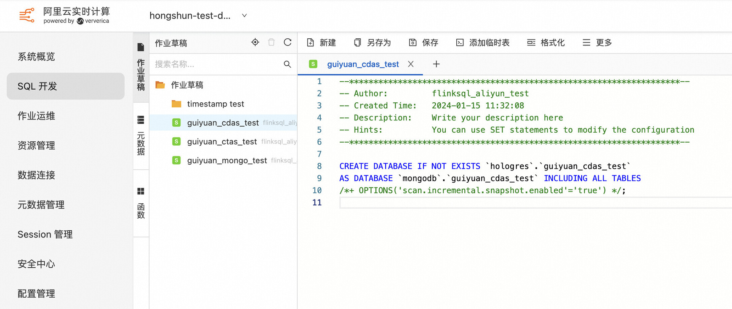Click the trash delete icon in 作业草稿 header
Image resolution: width=732 pixels, height=309 pixels.
pos(272,42)
